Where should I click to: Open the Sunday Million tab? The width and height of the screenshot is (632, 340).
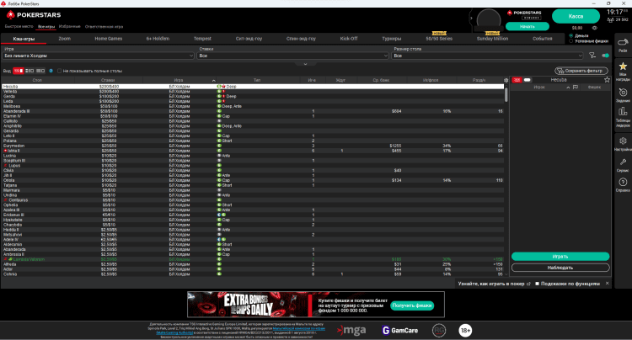coord(493,39)
